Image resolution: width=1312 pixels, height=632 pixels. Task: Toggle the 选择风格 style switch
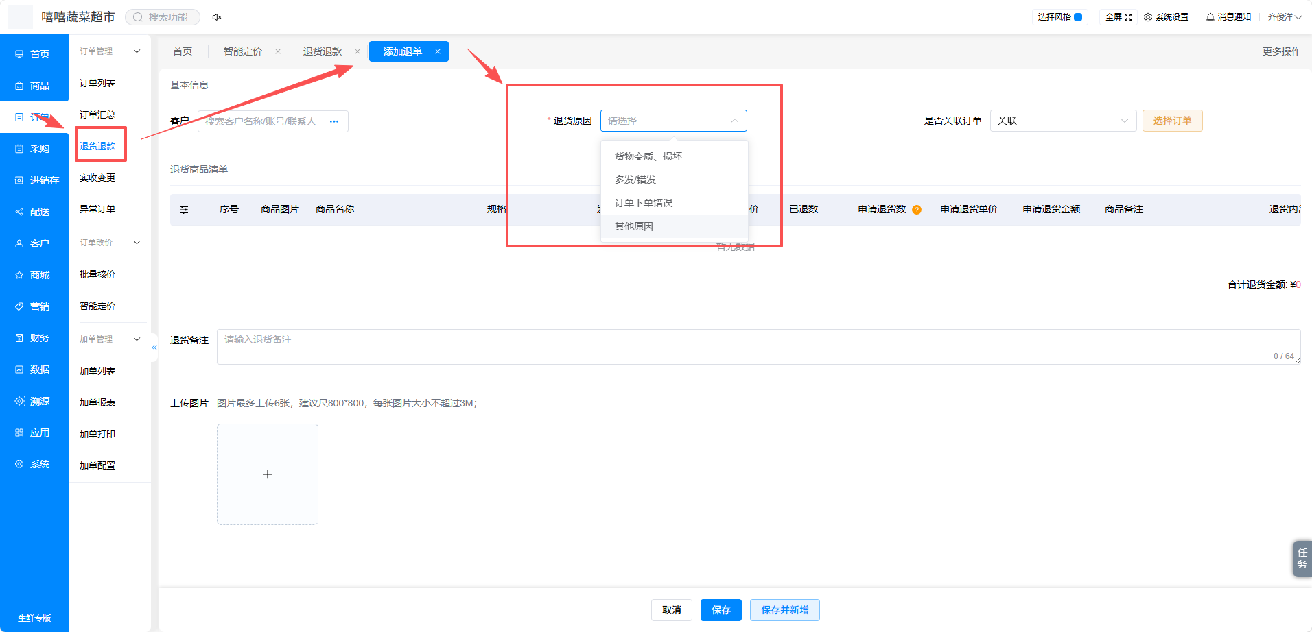[x=1078, y=17]
